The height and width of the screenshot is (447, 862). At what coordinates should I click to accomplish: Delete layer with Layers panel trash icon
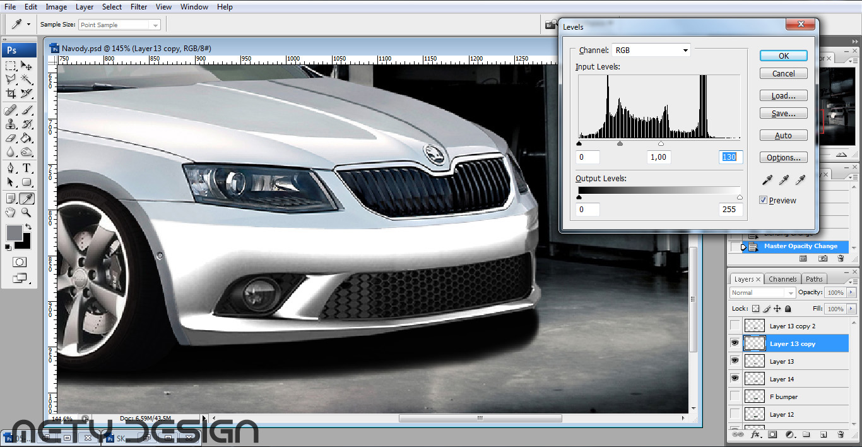840,434
